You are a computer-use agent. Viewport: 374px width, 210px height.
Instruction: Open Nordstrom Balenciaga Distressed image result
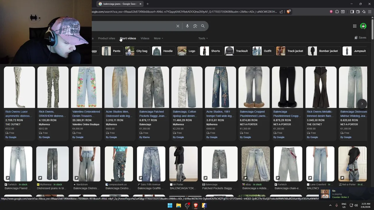[86, 164]
